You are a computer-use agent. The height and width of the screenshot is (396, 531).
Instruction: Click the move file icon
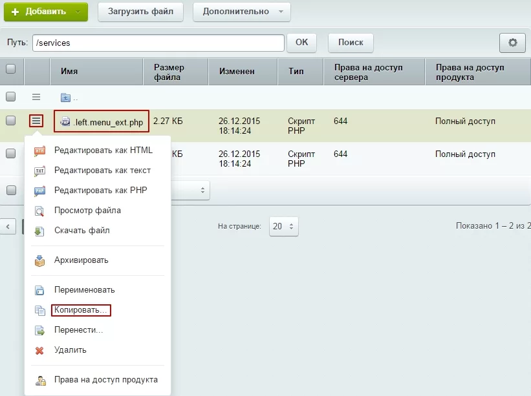(x=39, y=330)
